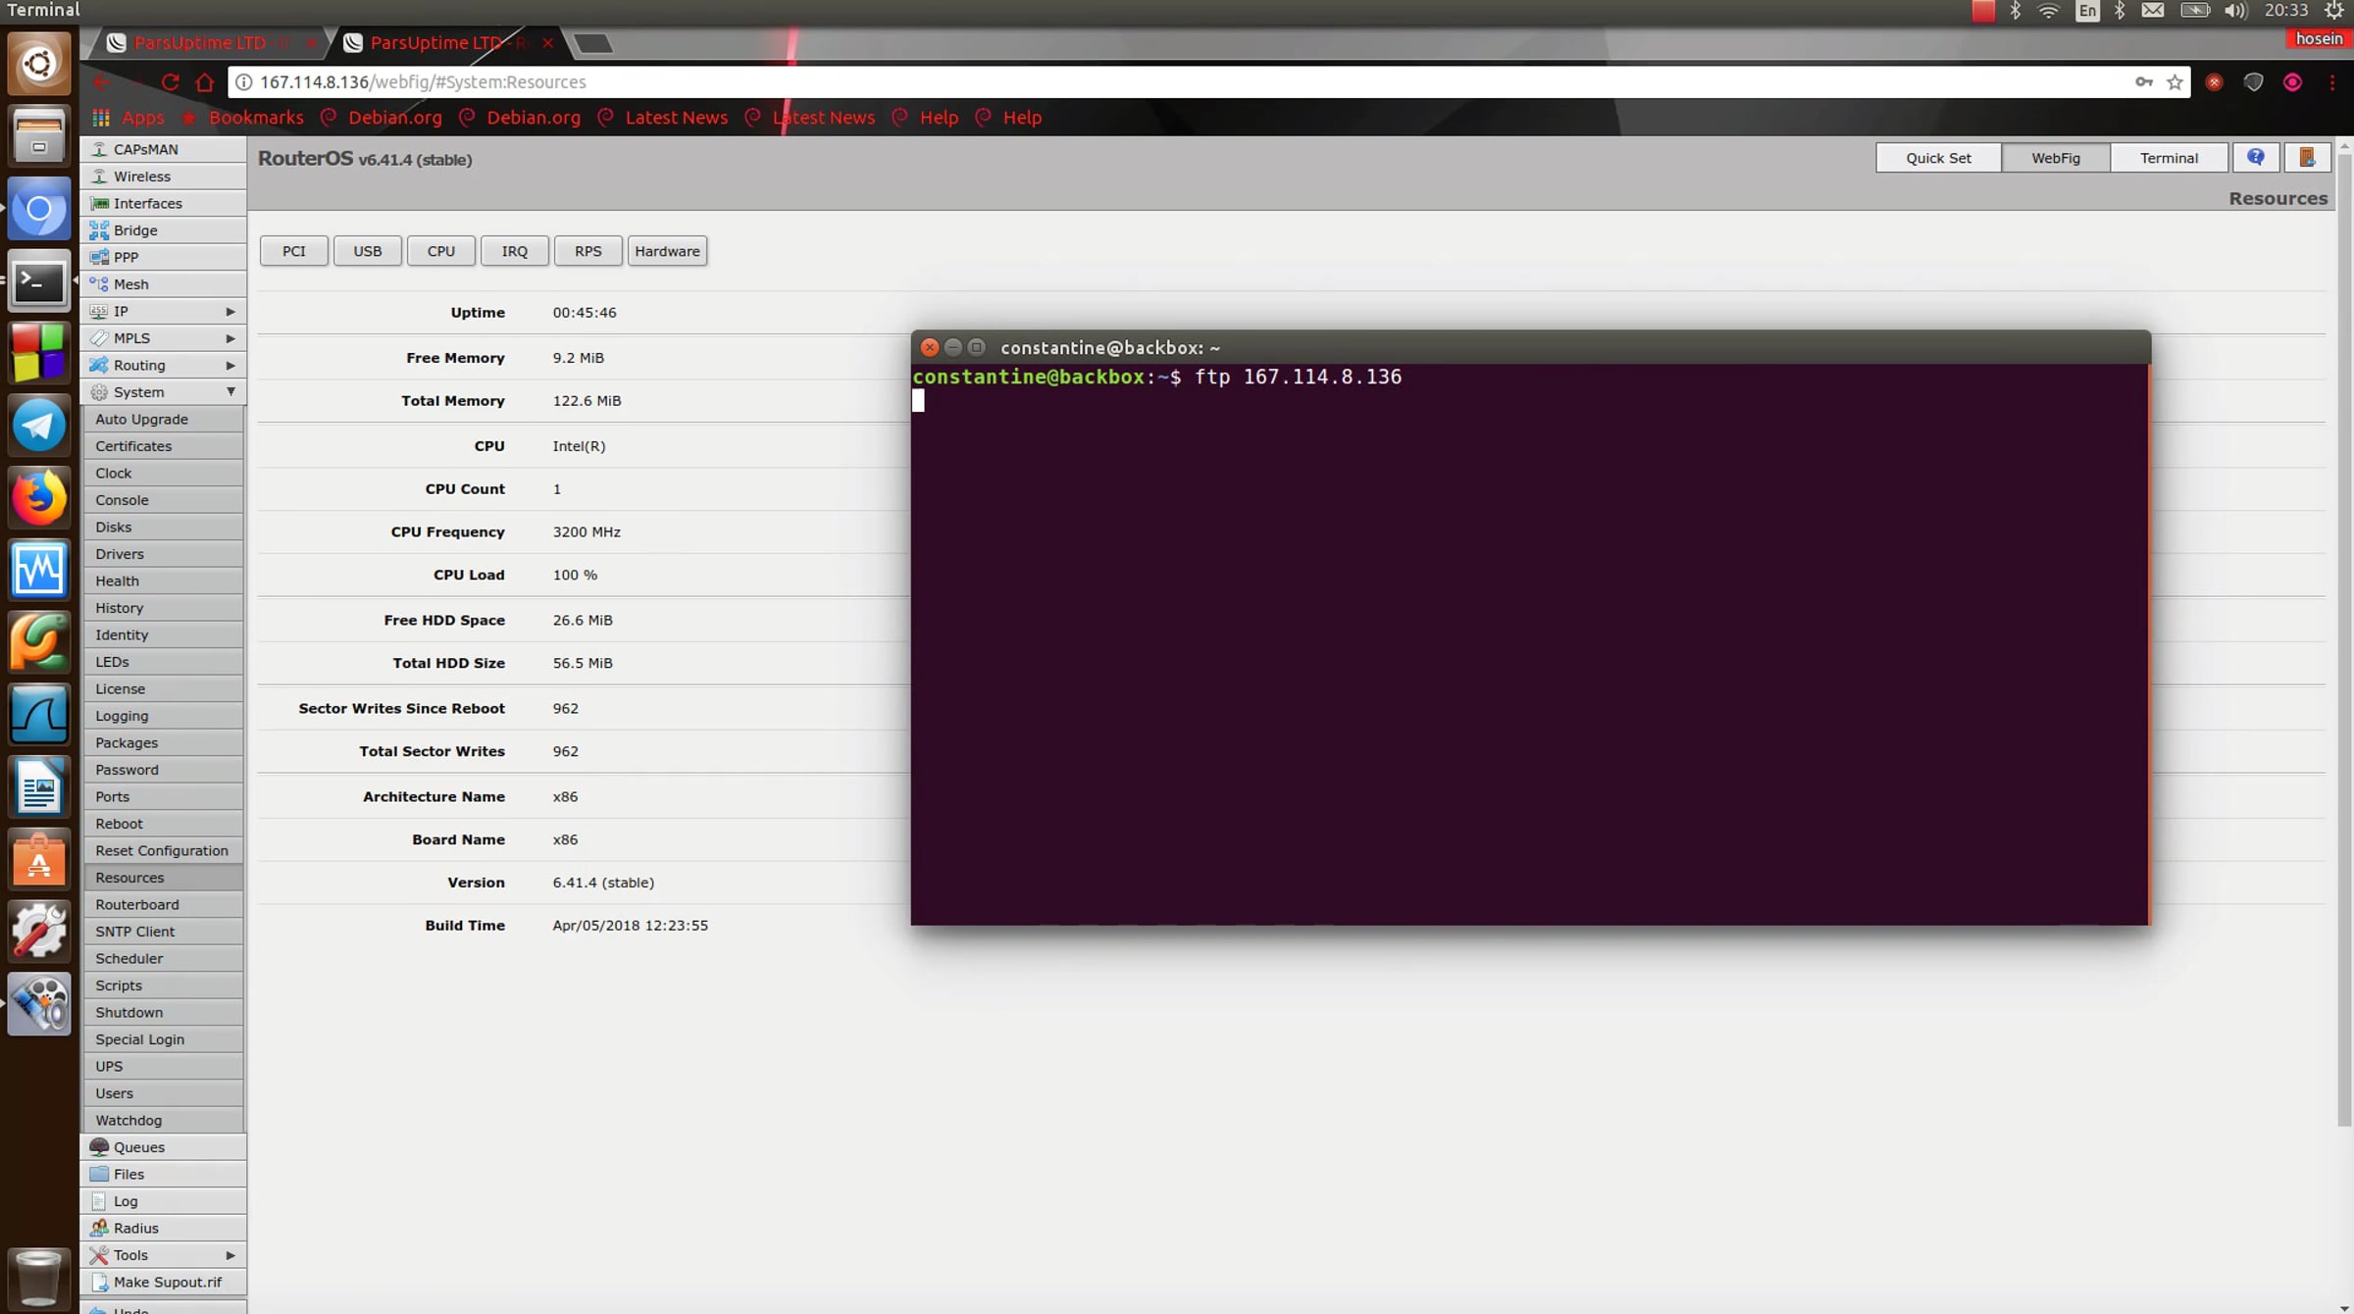
Task: Open the Wireless menu
Action: pos(163,177)
